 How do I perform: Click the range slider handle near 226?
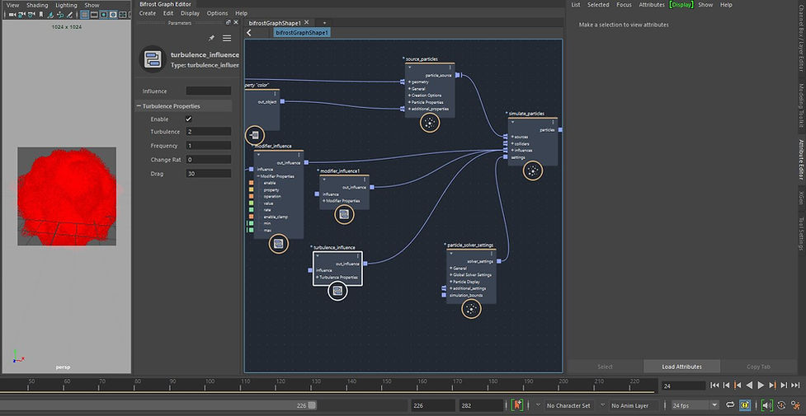pyautogui.click(x=312, y=405)
